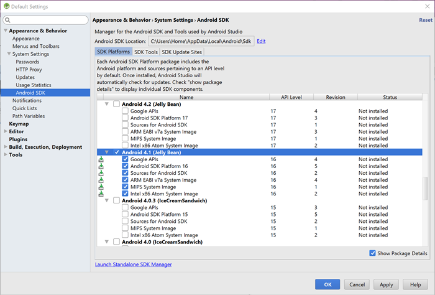Viewport: 435px width, 295px height.
Task: Click Reset link
Action: (425, 20)
